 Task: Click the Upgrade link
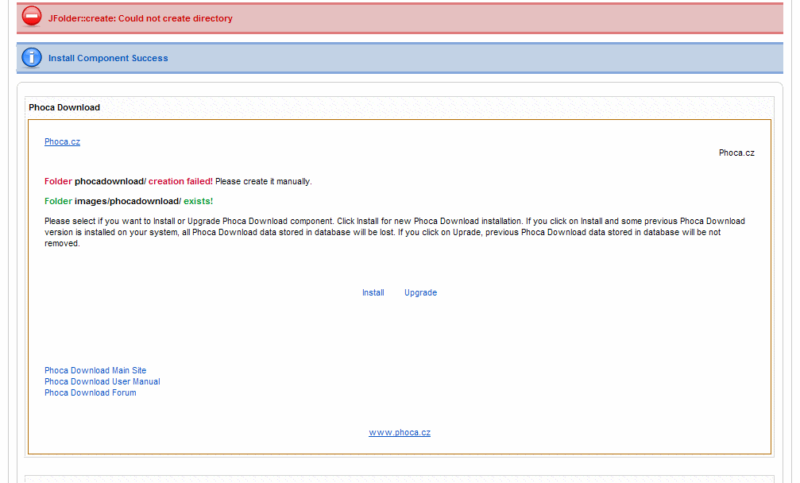pyautogui.click(x=420, y=293)
